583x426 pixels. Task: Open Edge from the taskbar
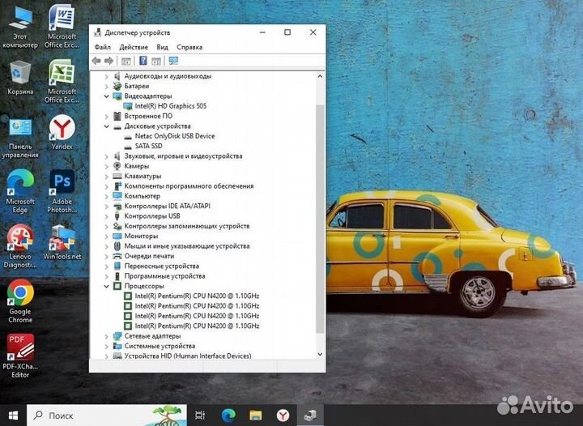coord(228,415)
